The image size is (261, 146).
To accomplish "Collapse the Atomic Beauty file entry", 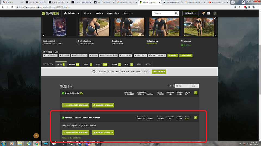I will (196, 93).
